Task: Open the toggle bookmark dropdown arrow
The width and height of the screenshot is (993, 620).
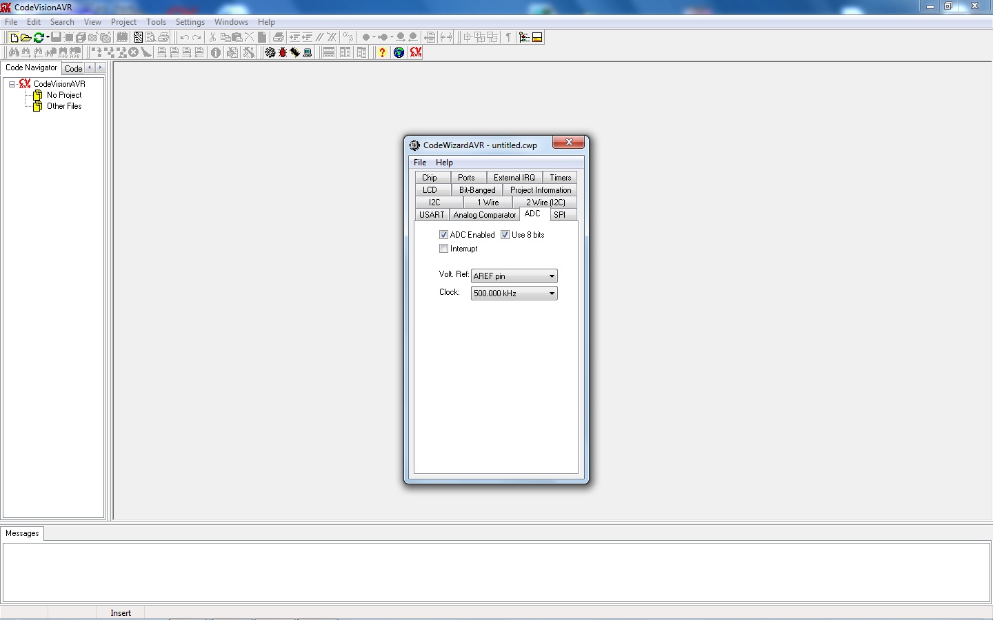Action: (x=374, y=37)
